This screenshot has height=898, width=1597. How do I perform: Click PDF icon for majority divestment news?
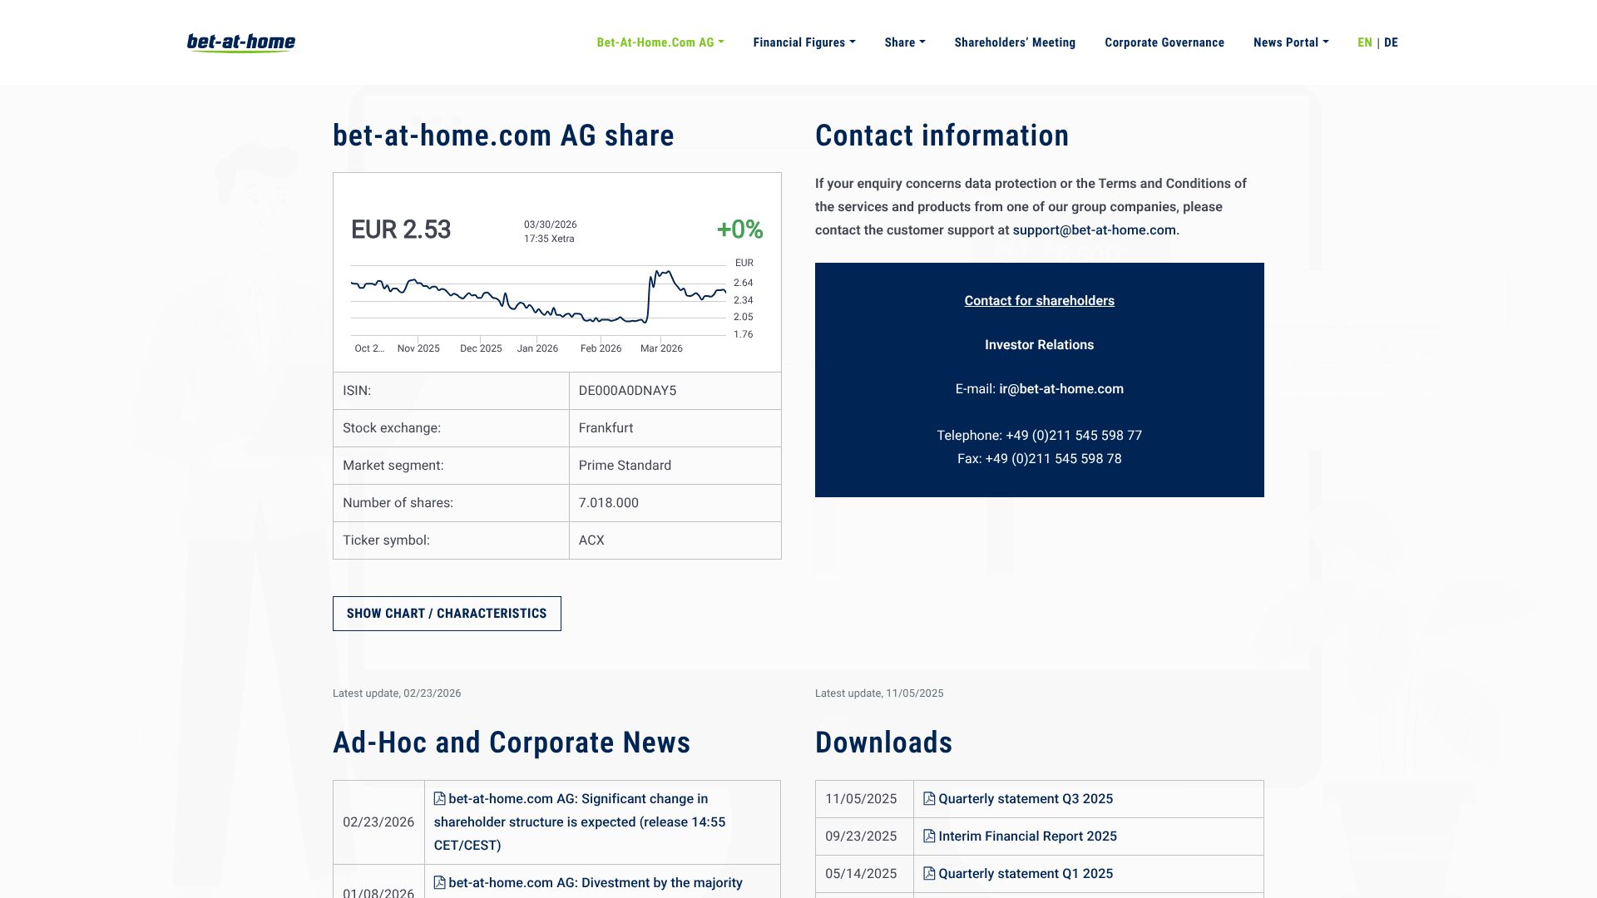(440, 883)
